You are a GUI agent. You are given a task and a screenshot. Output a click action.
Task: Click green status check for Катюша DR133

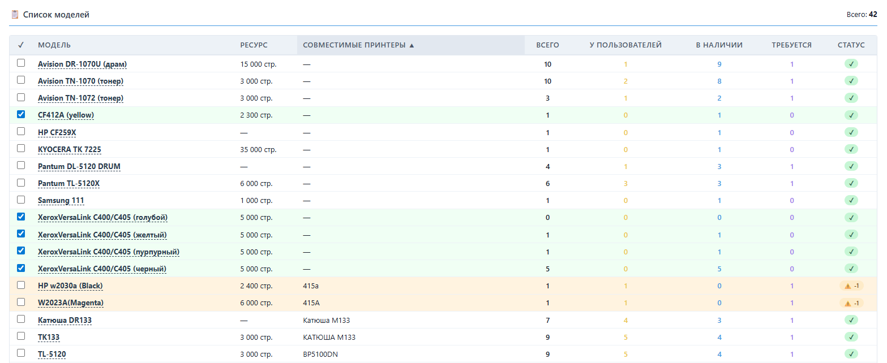851,320
